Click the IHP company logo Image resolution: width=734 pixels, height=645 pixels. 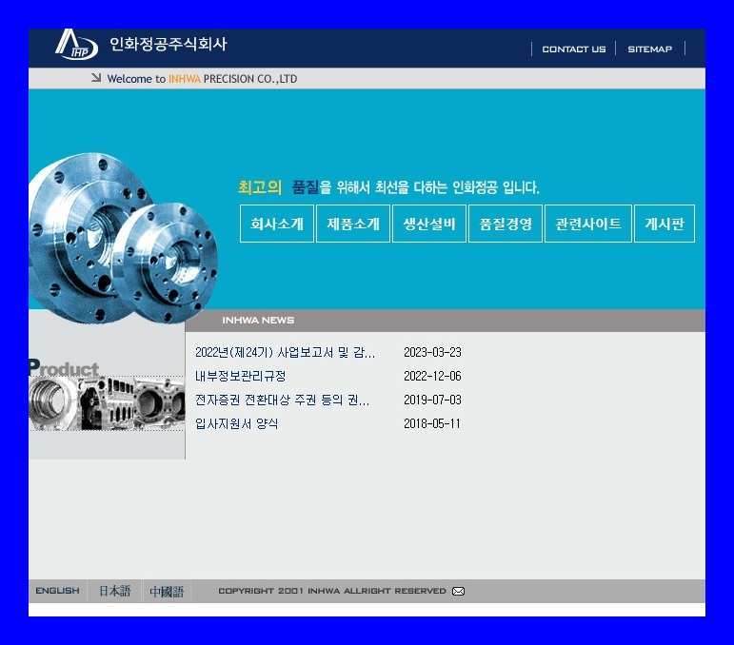click(76, 45)
